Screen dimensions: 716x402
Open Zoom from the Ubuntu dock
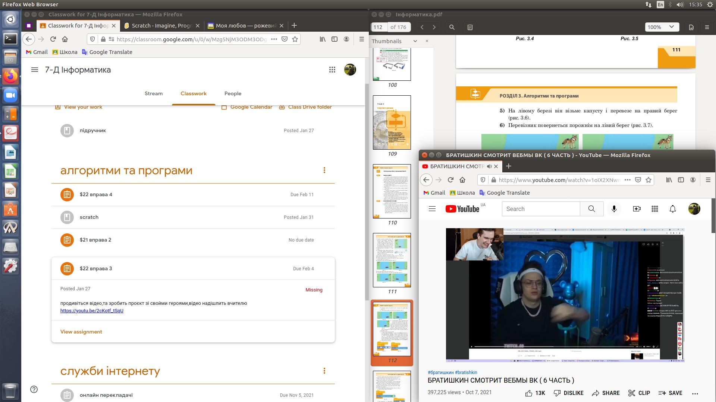click(x=10, y=95)
